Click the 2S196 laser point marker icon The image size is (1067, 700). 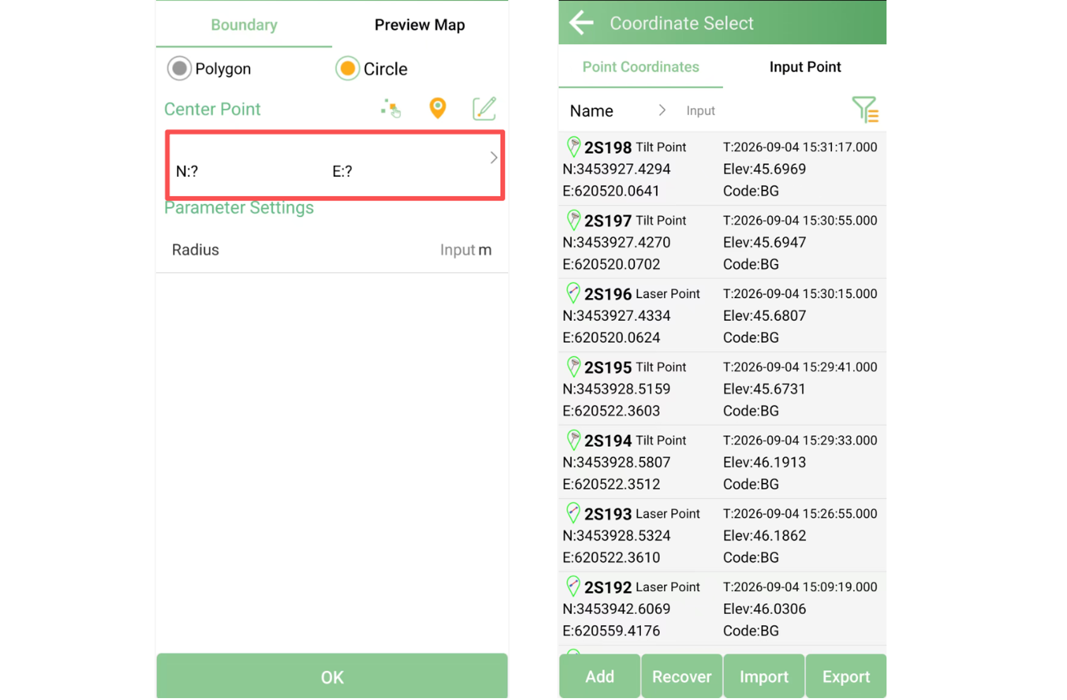573,293
